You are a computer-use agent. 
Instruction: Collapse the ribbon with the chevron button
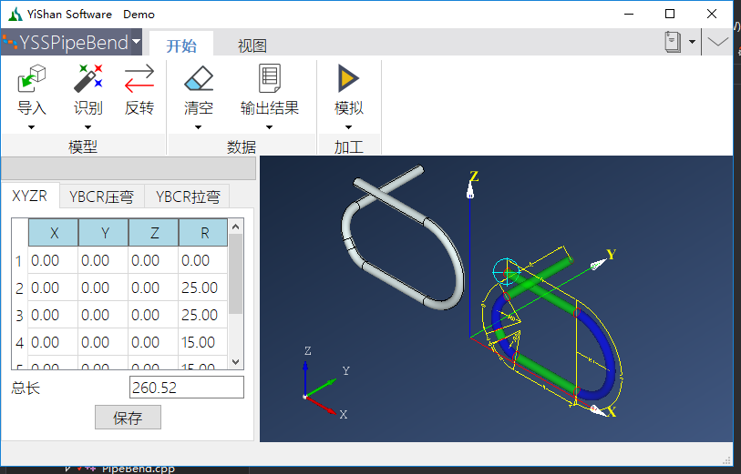tap(718, 42)
